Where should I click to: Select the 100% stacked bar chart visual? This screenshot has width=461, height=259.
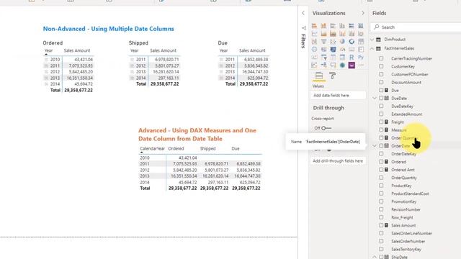pyautogui.click(x=352, y=26)
